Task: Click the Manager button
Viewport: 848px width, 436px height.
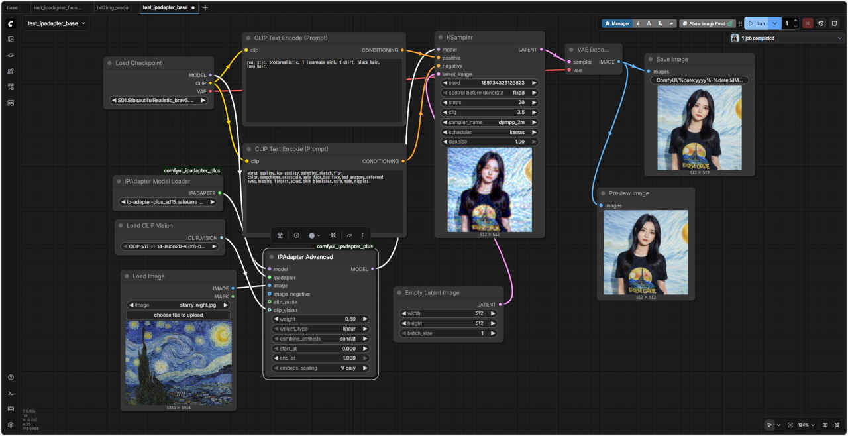Action: tap(617, 23)
